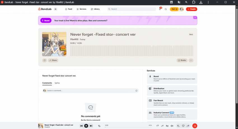Open the chat messages icon in header
Viewport: 238px width, 129px height.
coord(166,9)
